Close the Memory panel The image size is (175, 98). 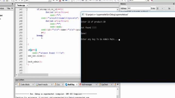point(174,4)
